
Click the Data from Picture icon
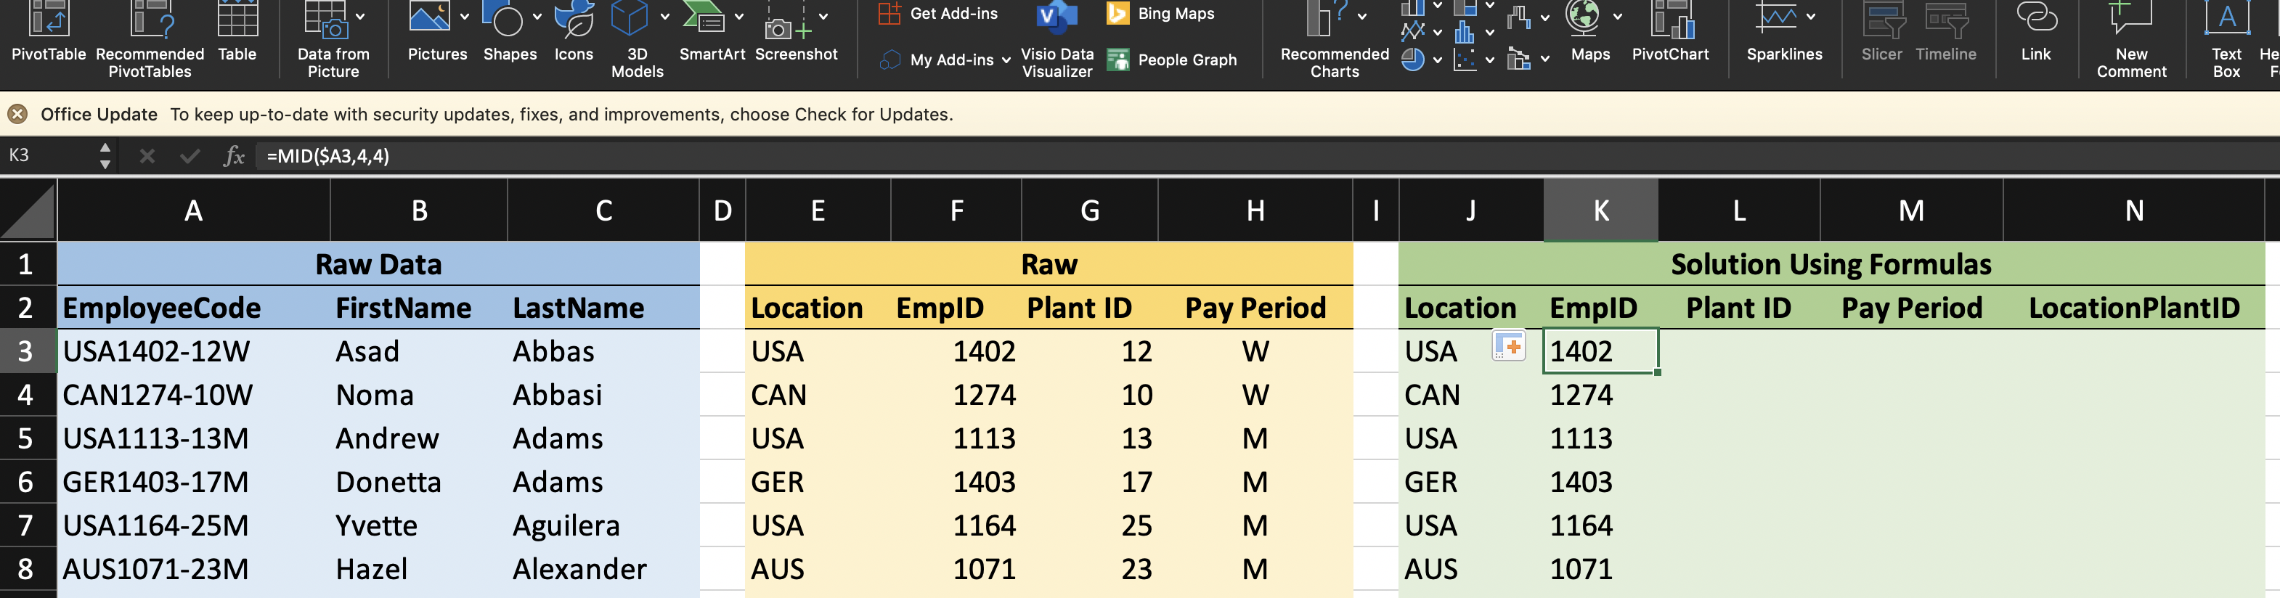[326, 20]
